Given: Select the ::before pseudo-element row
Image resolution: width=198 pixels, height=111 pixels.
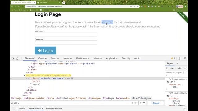Looking at the screenshot, I should [35, 81].
